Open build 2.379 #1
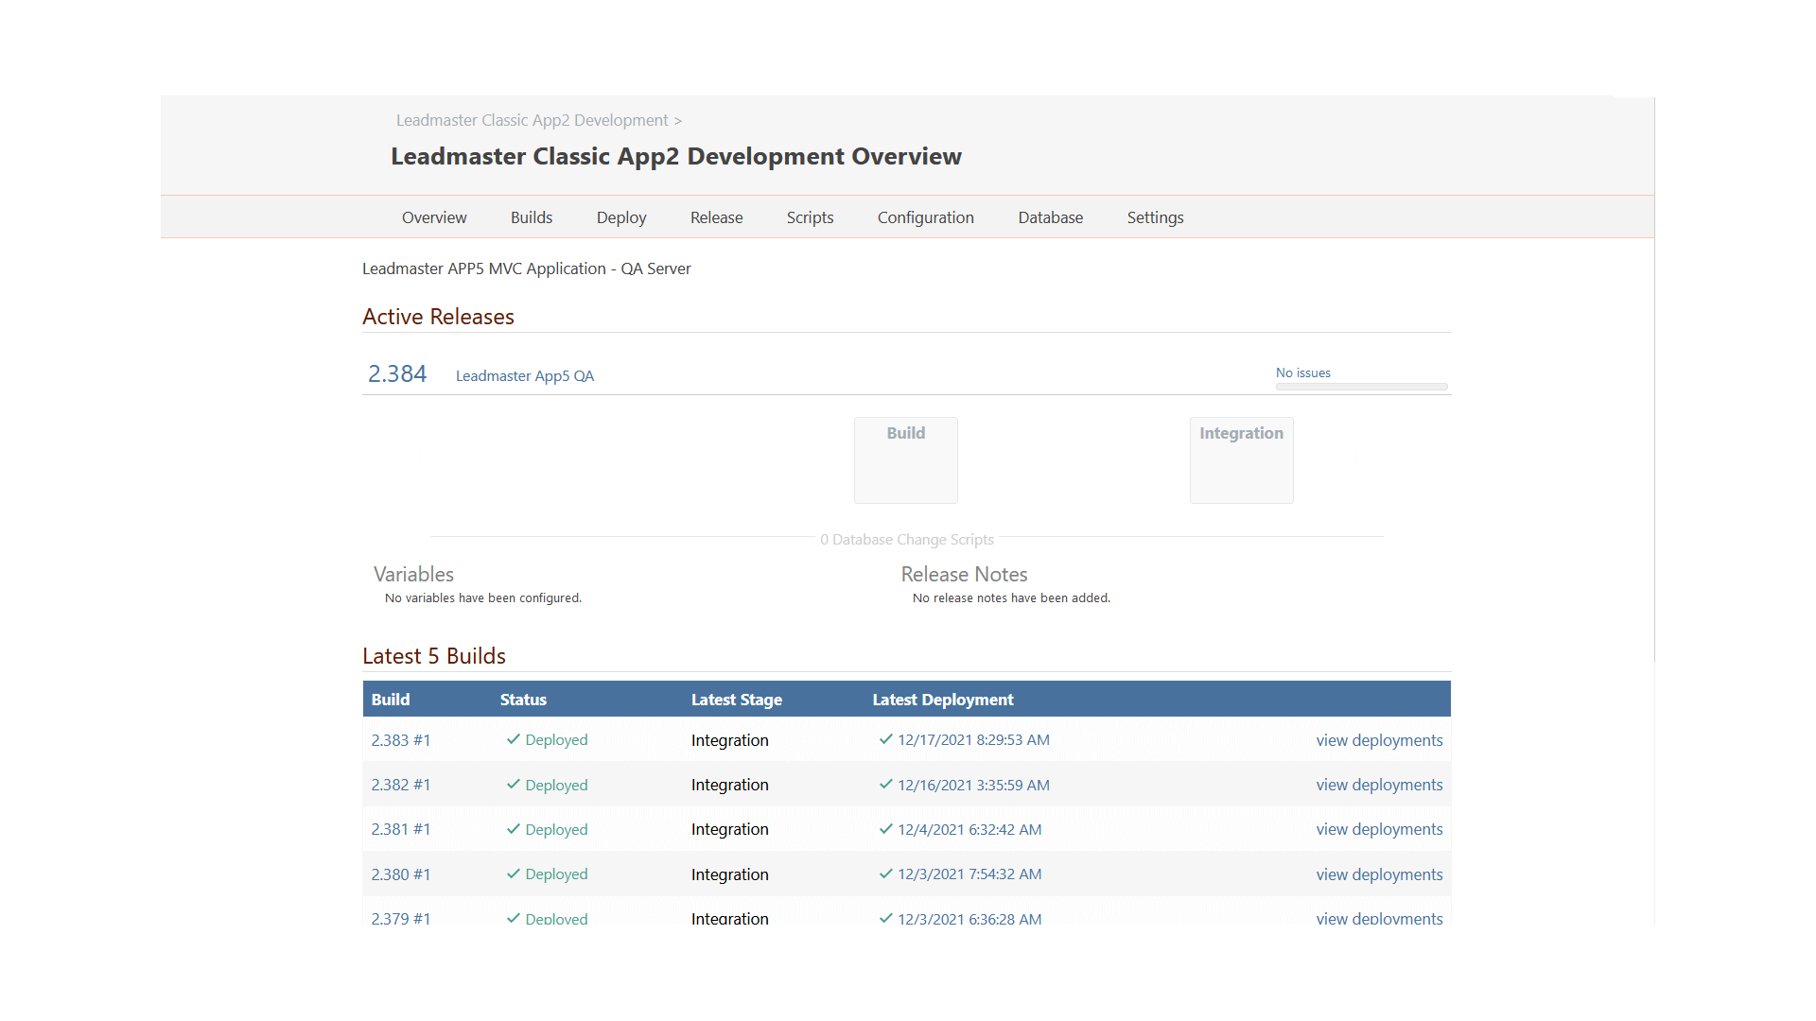The width and height of the screenshot is (1816, 1021). pos(401,918)
